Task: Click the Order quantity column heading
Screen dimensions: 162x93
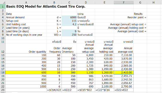Action: coord(37,52)
